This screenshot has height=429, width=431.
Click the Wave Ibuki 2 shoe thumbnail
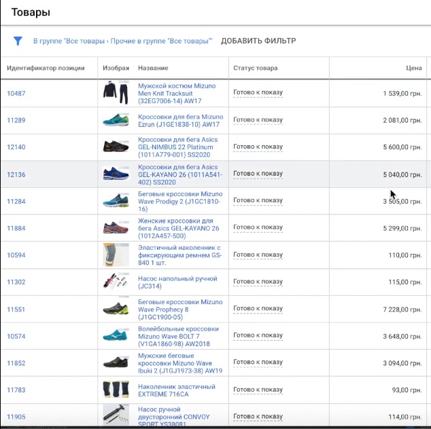[x=116, y=362]
